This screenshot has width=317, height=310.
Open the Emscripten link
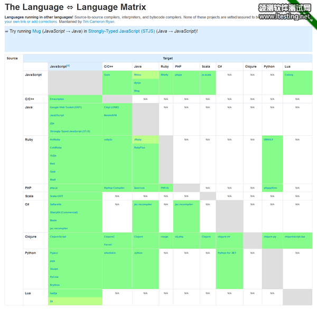tap(57, 99)
